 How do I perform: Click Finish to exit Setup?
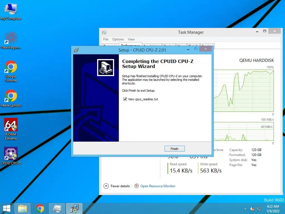pos(175,149)
